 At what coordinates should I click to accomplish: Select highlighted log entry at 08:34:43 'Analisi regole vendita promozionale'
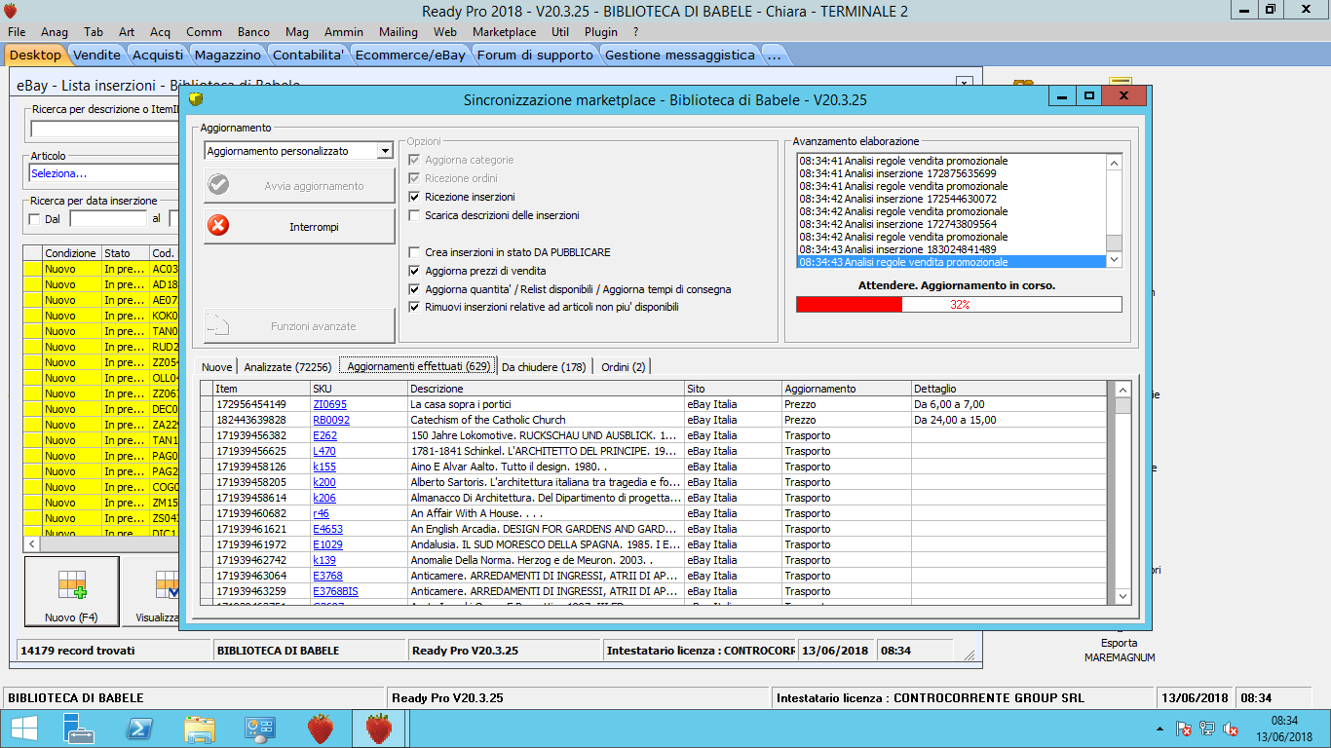[x=952, y=262]
